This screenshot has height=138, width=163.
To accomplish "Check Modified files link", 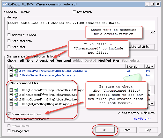I will coord(105,61).
